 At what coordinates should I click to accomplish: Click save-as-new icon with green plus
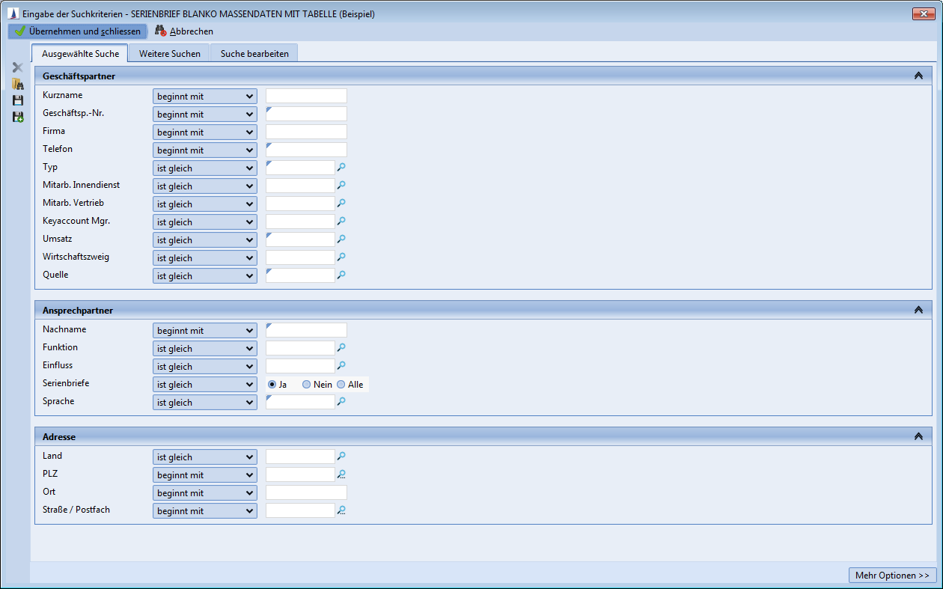click(18, 117)
